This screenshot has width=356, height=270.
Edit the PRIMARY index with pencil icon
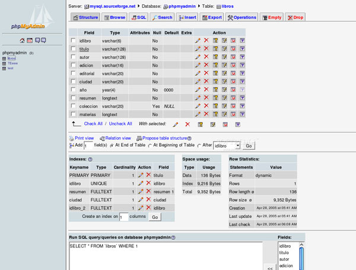click(141, 175)
